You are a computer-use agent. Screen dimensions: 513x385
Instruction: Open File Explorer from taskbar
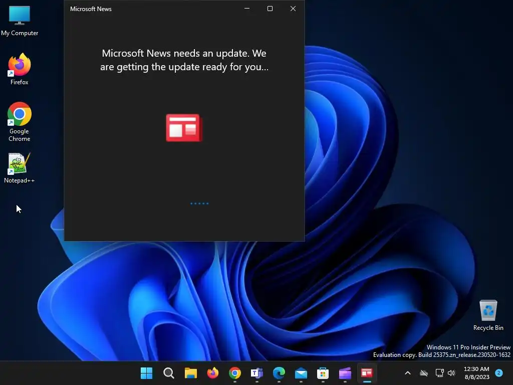pos(191,373)
